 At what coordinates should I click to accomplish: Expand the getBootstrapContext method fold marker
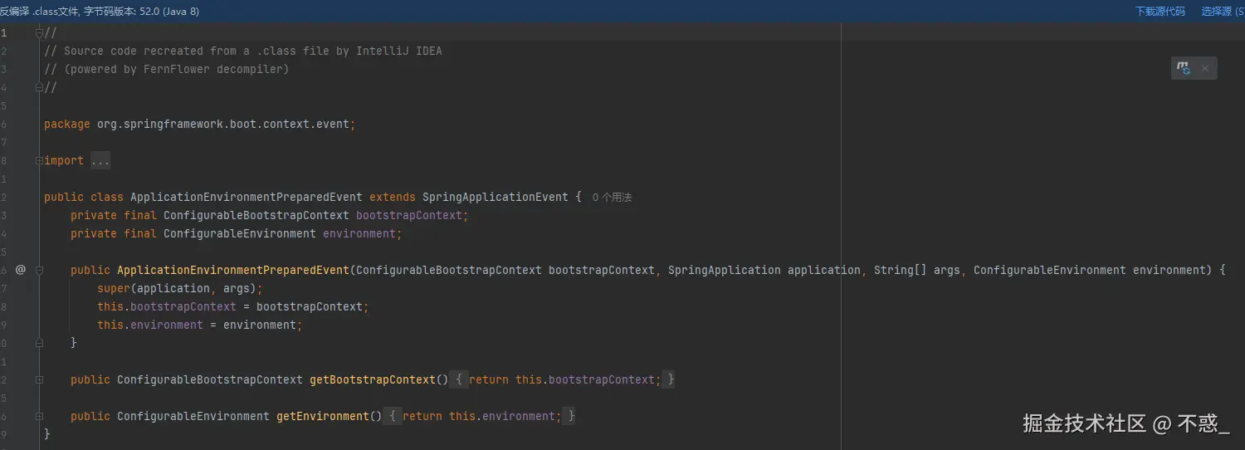pyautogui.click(x=39, y=380)
